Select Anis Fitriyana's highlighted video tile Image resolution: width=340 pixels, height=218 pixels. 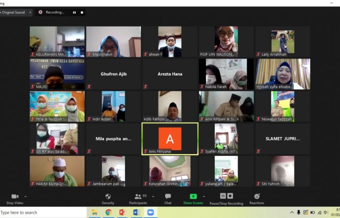coord(170,139)
